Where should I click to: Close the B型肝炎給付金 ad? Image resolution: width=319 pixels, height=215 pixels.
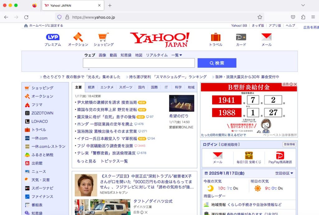coord(295,84)
